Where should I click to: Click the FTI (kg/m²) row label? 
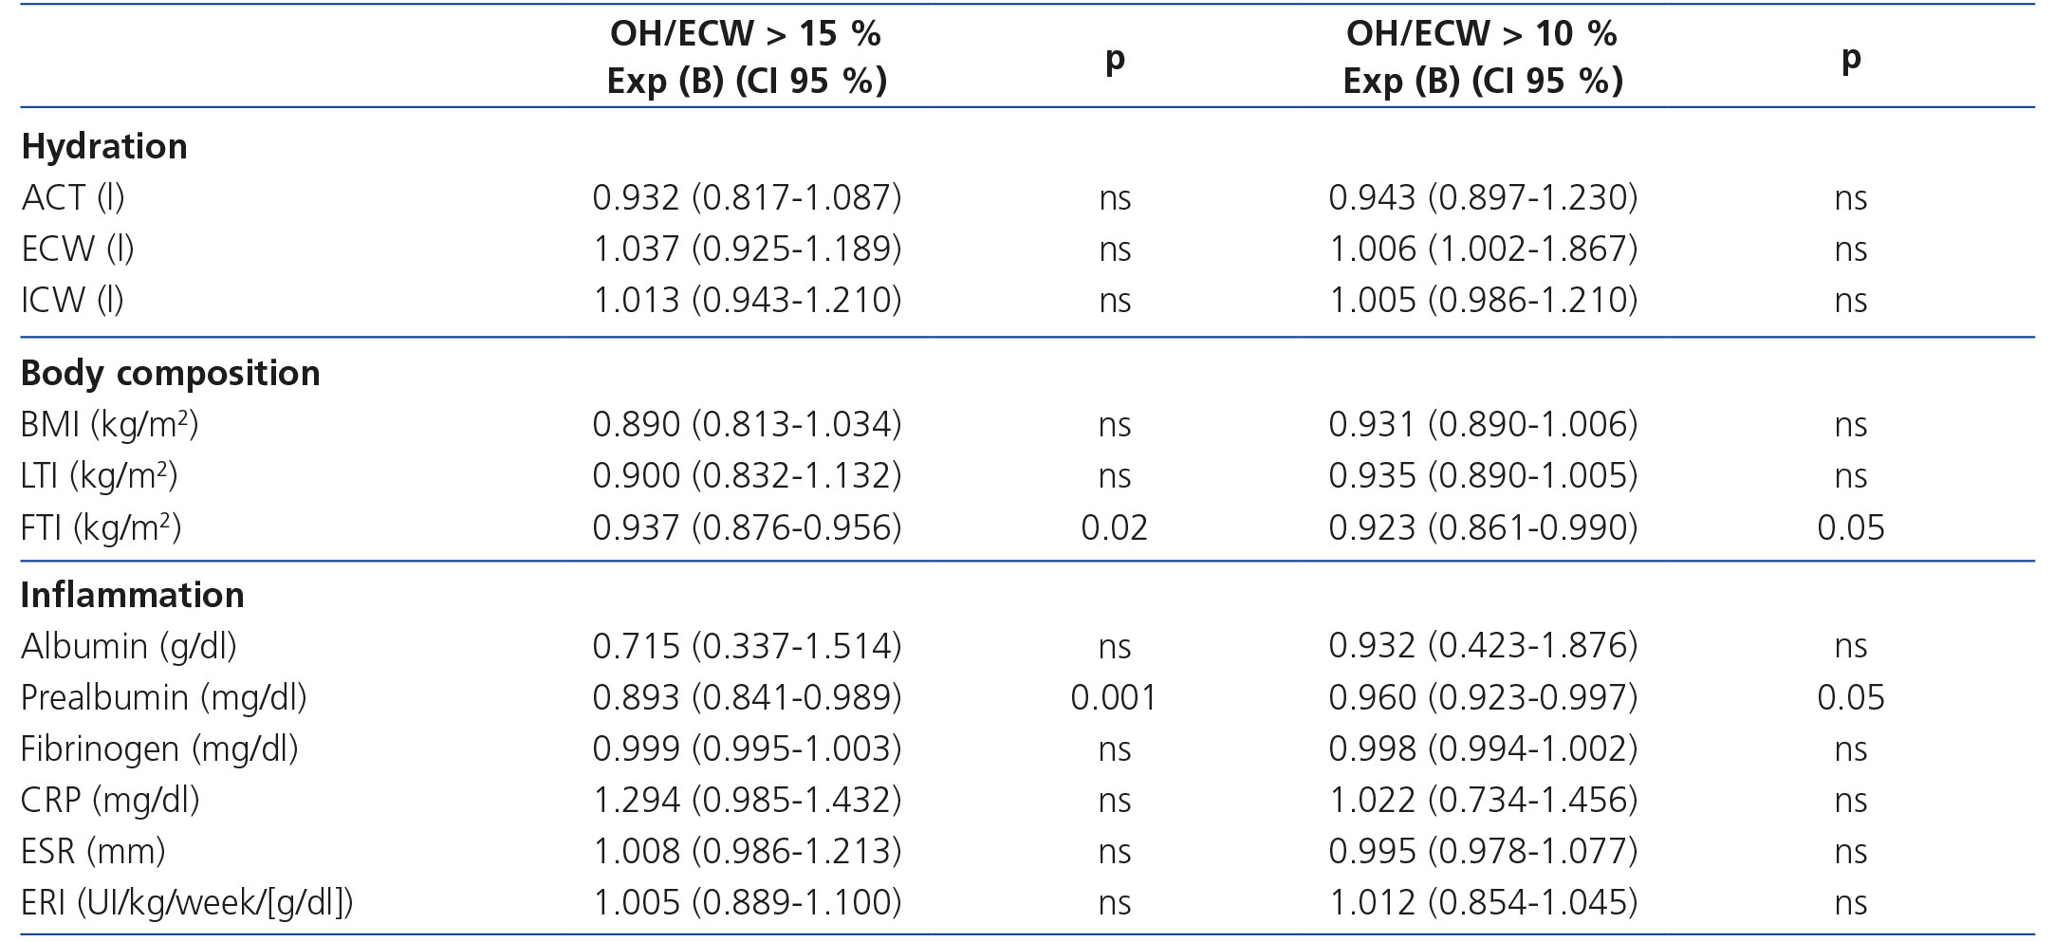tap(101, 527)
